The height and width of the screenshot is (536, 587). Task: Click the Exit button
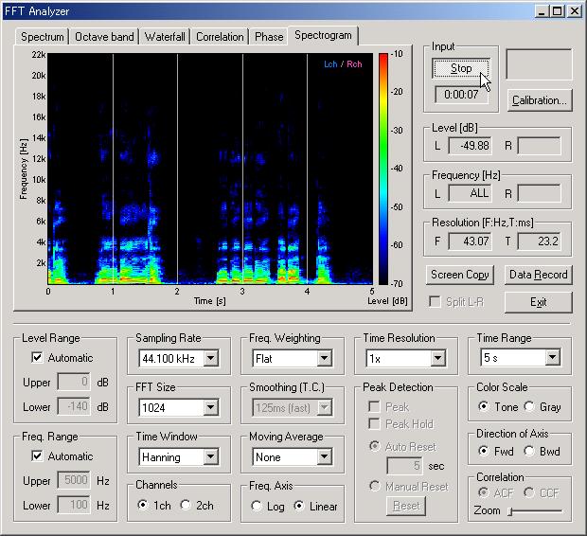pos(539,302)
